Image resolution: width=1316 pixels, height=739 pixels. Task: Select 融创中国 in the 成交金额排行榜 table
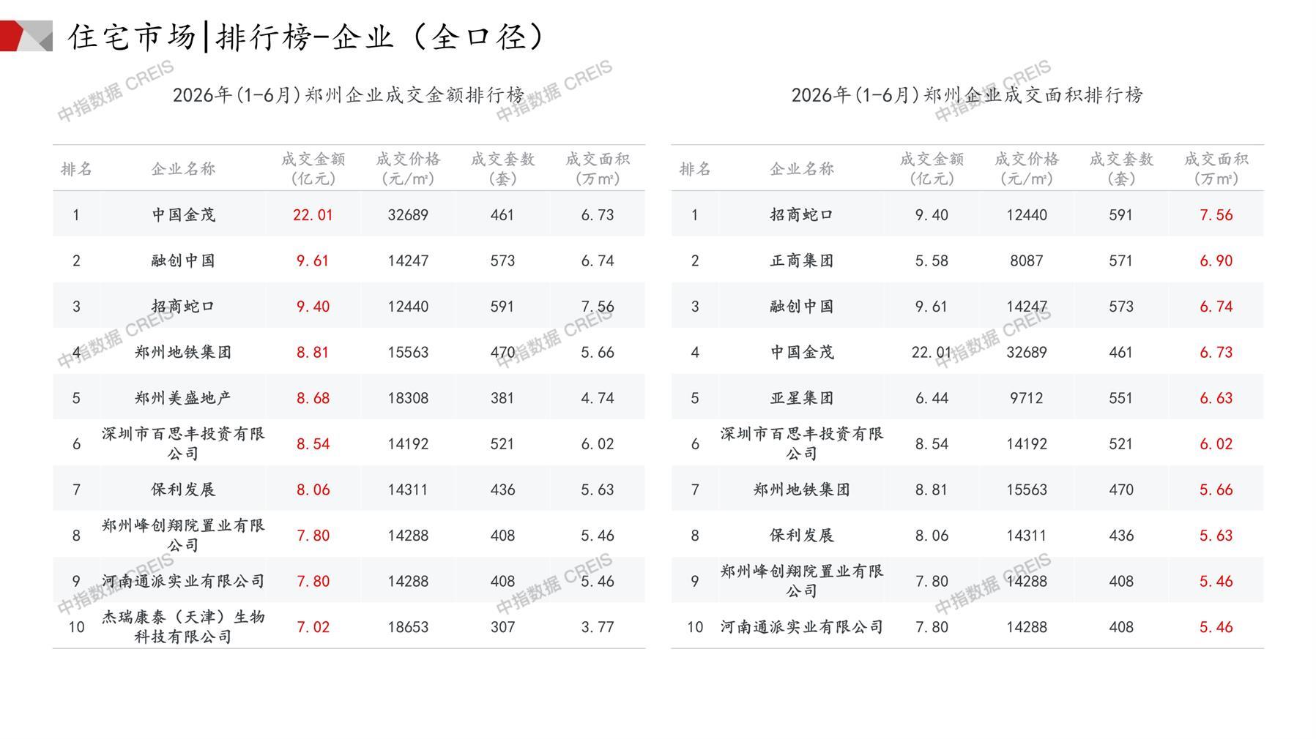tap(183, 260)
